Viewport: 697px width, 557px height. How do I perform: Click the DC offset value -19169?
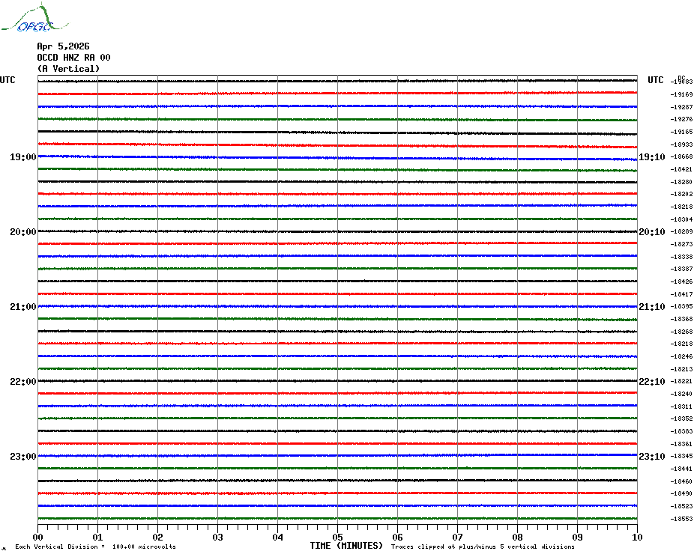tap(682, 94)
